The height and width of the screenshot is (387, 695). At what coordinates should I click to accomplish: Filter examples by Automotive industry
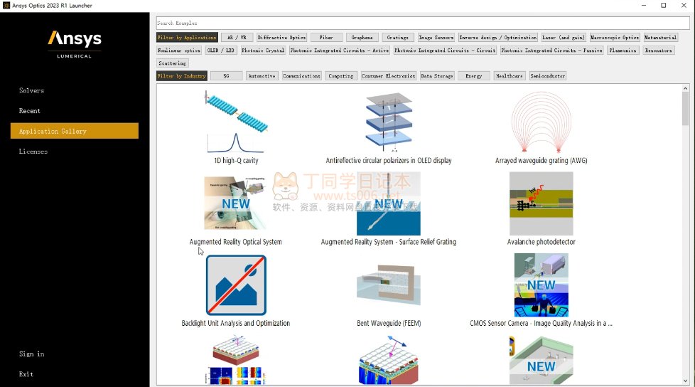pyautogui.click(x=262, y=76)
